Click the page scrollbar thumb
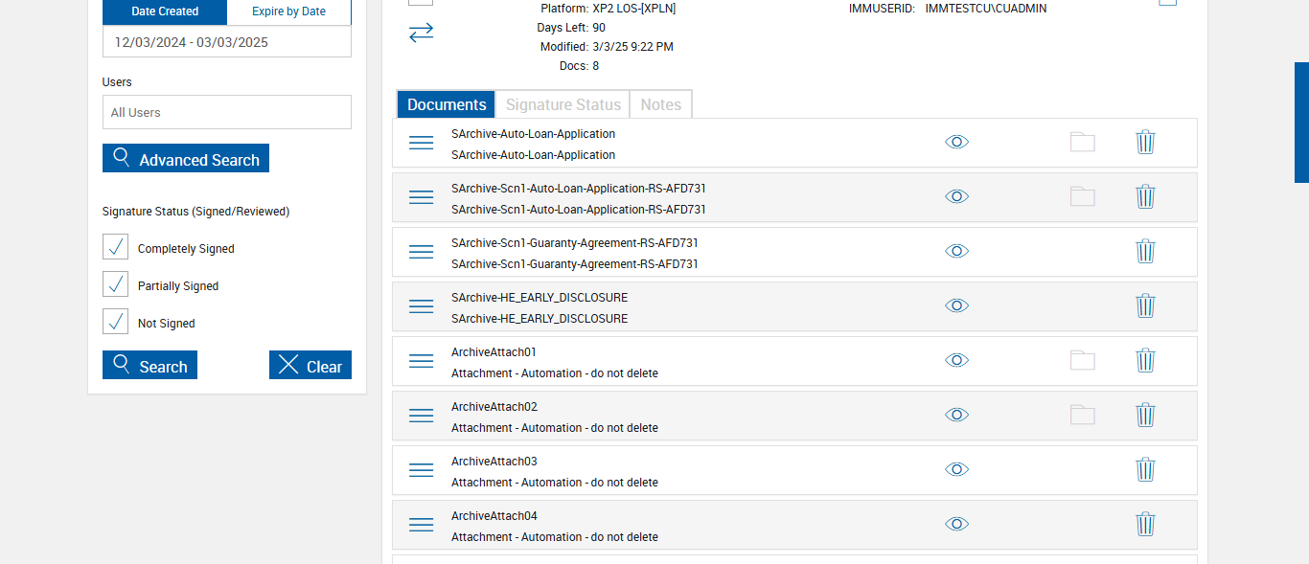The width and height of the screenshot is (1309, 564). [1301, 123]
